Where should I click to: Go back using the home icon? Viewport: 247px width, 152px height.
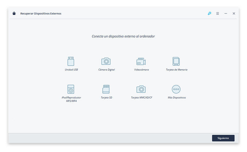point(14,13)
